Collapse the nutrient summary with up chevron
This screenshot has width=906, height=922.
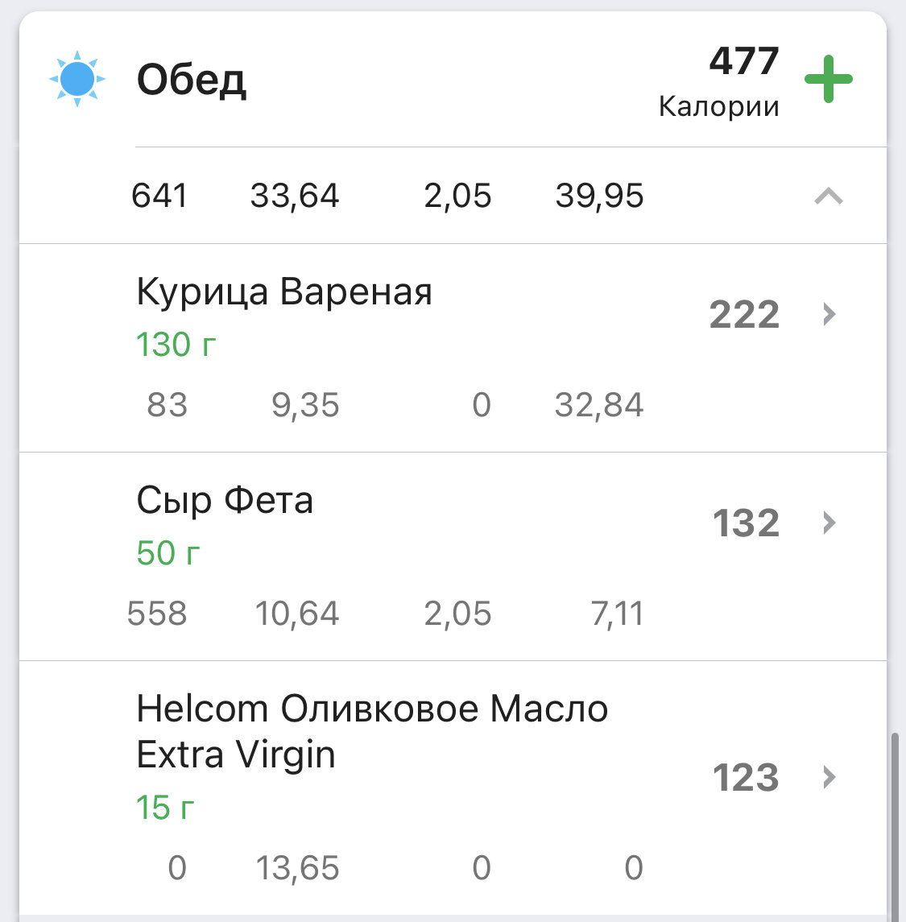coord(829,196)
